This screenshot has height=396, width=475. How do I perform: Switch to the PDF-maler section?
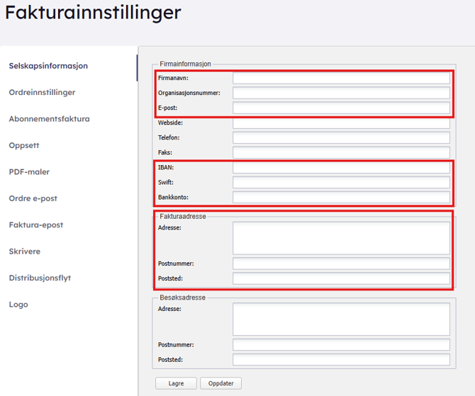tap(29, 171)
